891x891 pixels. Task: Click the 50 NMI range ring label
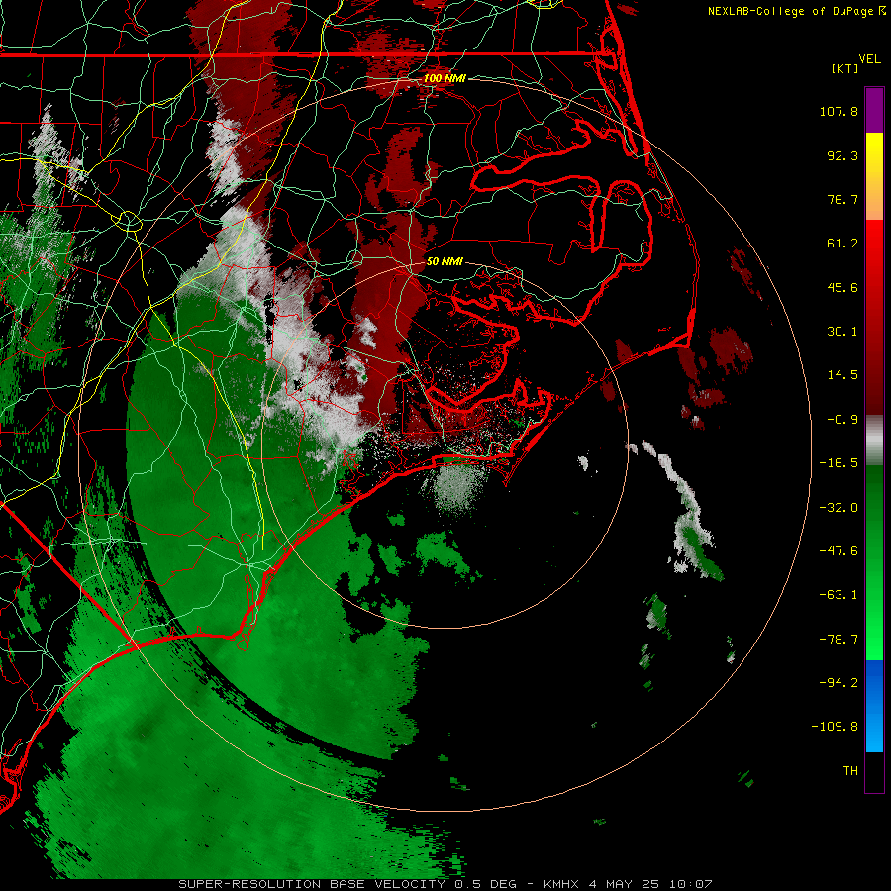click(445, 261)
